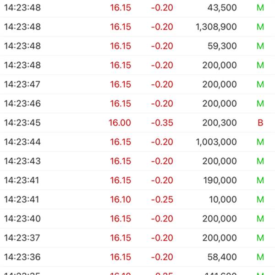Click the 200,300 volume entry

click(220, 123)
